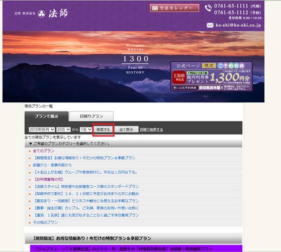Open the その他のプラン category link
The height and width of the screenshot is (252, 281).
[45, 222]
